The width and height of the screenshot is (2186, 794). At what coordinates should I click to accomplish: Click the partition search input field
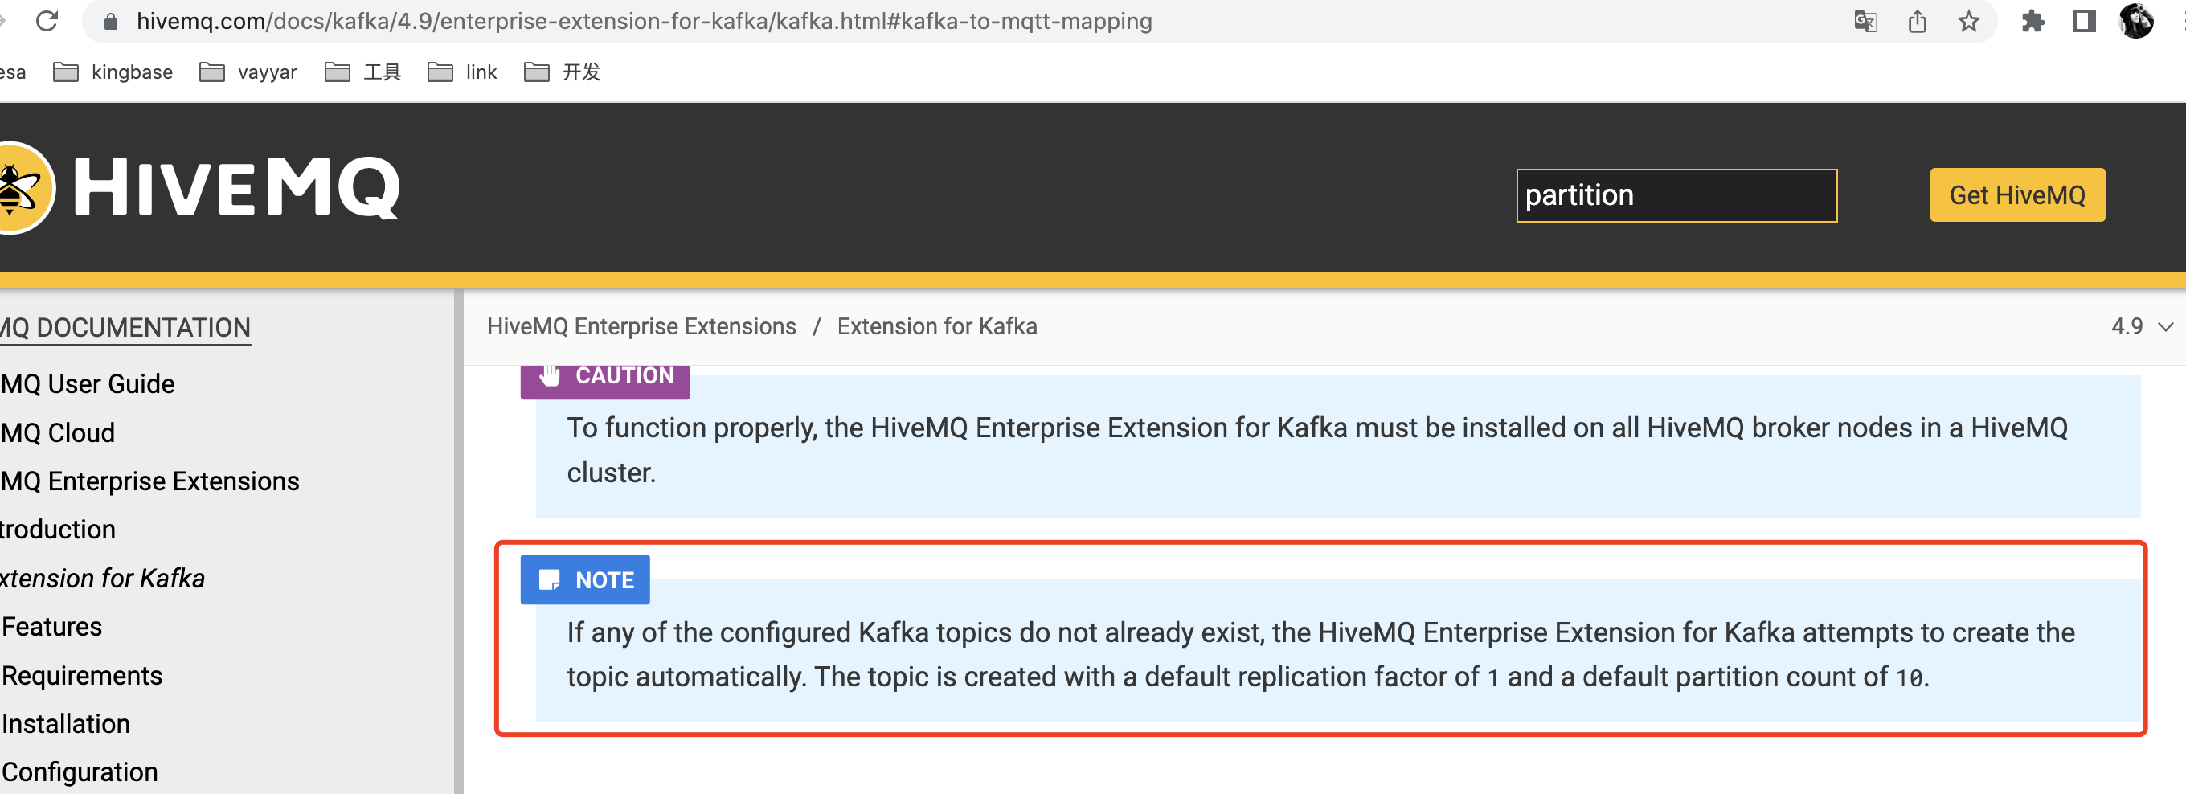pos(1676,194)
